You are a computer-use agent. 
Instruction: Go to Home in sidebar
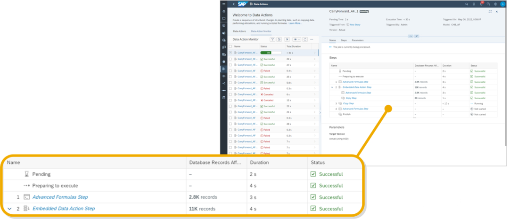pyautogui.click(x=224, y=11)
